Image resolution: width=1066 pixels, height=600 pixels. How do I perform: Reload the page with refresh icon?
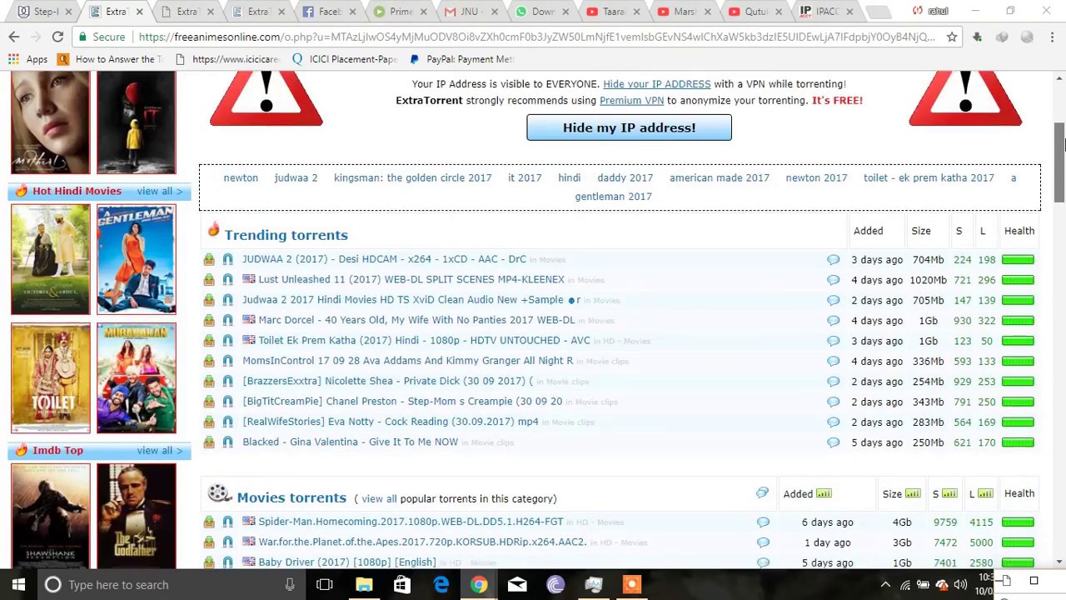tap(57, 37)
